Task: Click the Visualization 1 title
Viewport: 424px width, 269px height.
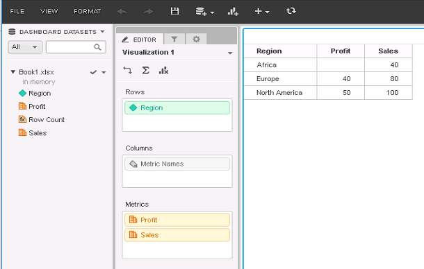Action: coord(148,52)
